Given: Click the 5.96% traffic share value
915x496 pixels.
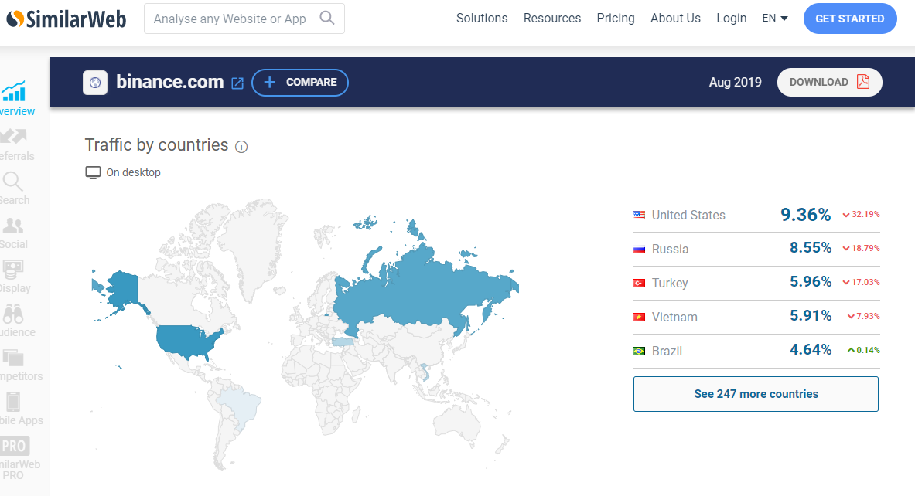Looking at the screenshot, I should coord(811,281).
